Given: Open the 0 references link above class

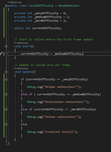Looking at the screenshot, I should pos(15,2).
